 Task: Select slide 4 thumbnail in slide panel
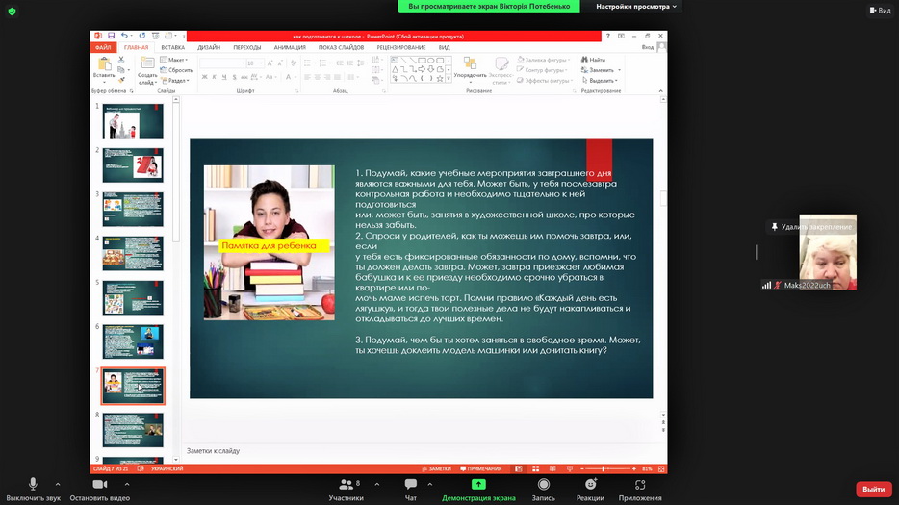(134, 253)
